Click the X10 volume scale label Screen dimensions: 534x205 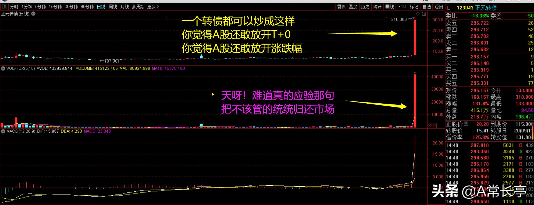(x=432, y=126)
